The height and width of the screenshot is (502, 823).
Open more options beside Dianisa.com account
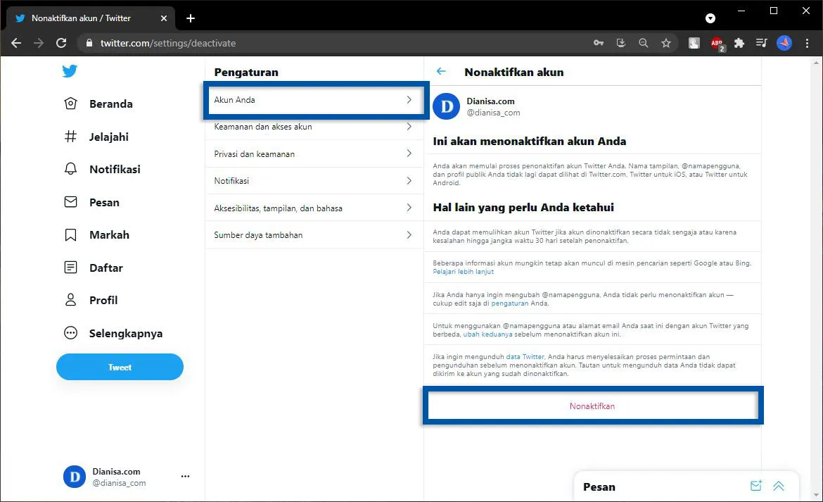click(185, 476)
